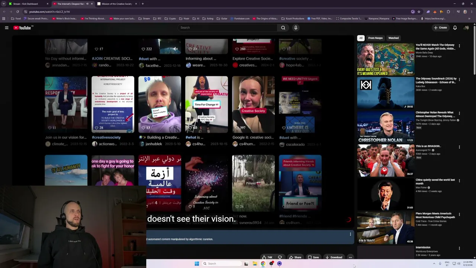476x268 pixels.
Task: Click the Create button
Action: click(440, 28)
